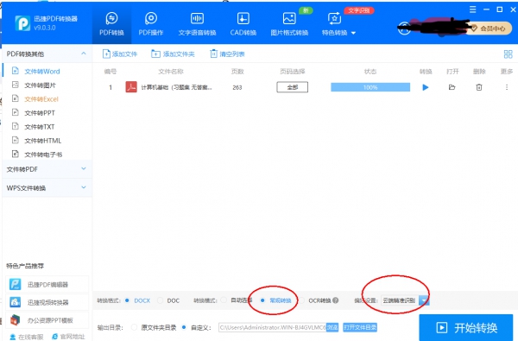
Task: Click the 100% conversion progress bar
Action: pyautogui.click(x=370, y=87)
